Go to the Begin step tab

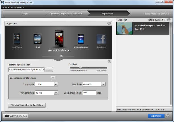point(25,14)
